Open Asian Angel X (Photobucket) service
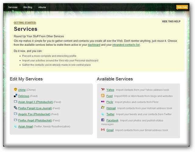Viewport: 195px width, 152px height. 35,102
